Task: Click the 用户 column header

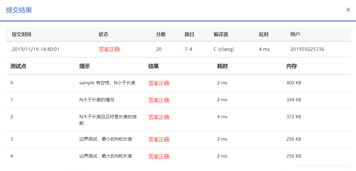Action: click(295, 35)
